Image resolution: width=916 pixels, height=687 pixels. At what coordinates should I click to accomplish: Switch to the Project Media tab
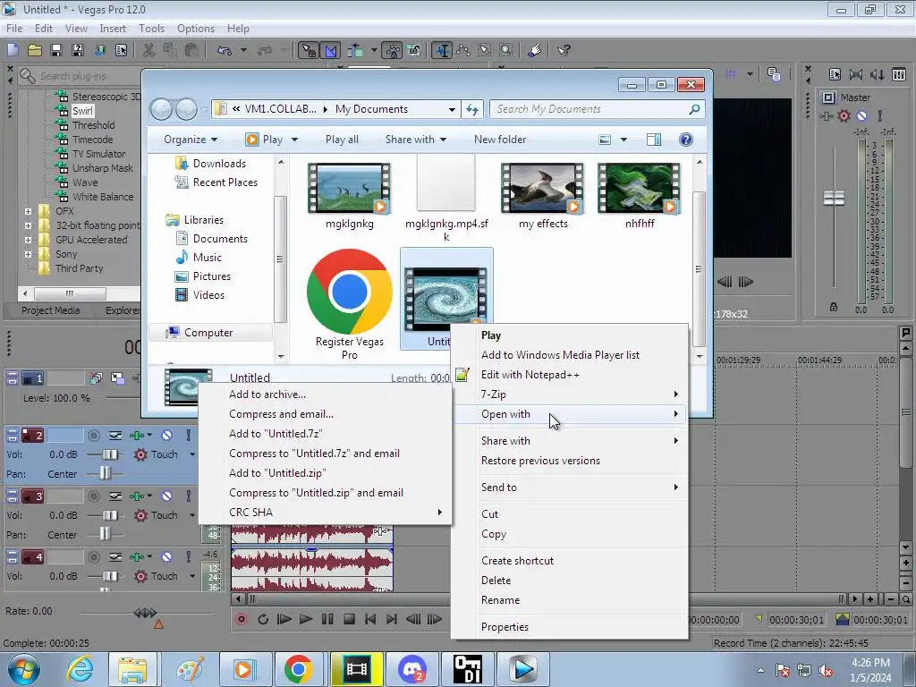coord(50,310)
